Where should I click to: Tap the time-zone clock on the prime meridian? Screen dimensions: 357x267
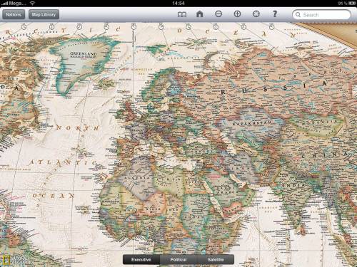(x=134, y=27)
